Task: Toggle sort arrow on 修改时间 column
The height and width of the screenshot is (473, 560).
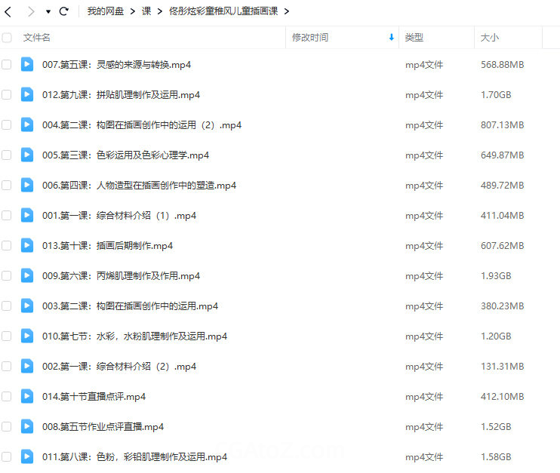Action: tap(391, 38)
